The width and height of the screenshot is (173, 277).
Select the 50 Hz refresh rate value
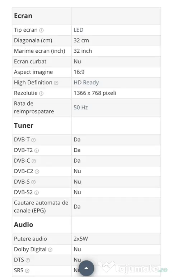click(x=81, y=107)
